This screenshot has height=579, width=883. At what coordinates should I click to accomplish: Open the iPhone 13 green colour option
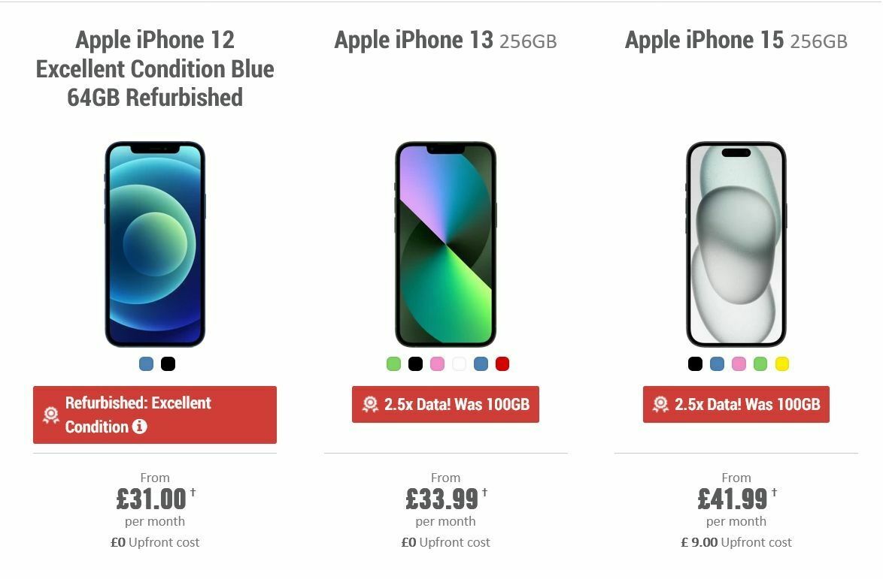(x=393, y=363)
